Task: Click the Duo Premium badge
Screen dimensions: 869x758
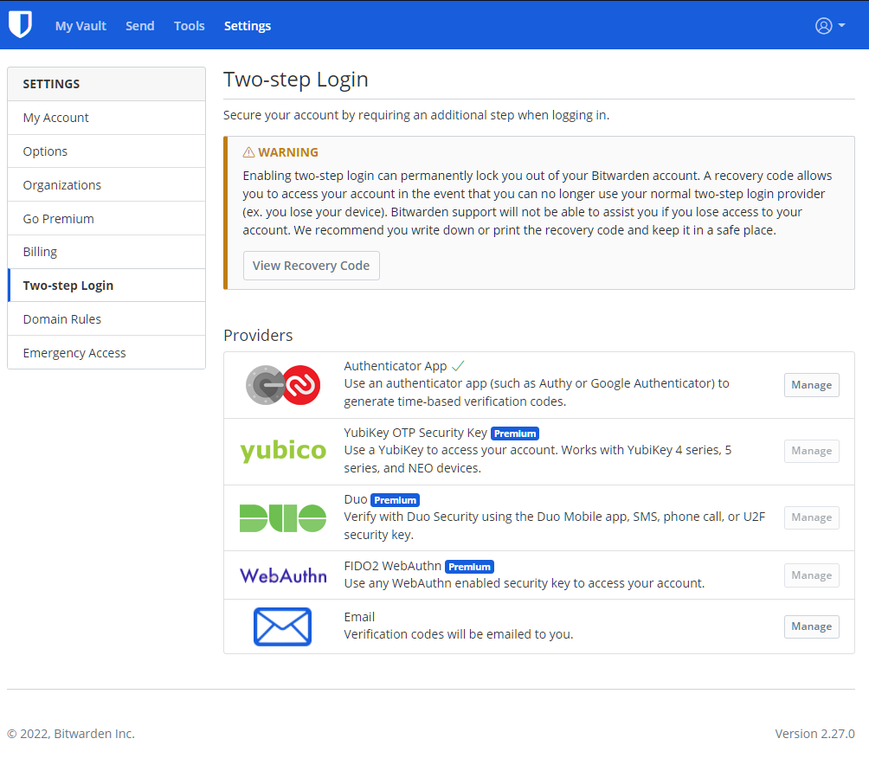Action: click(x=395, y=500)
